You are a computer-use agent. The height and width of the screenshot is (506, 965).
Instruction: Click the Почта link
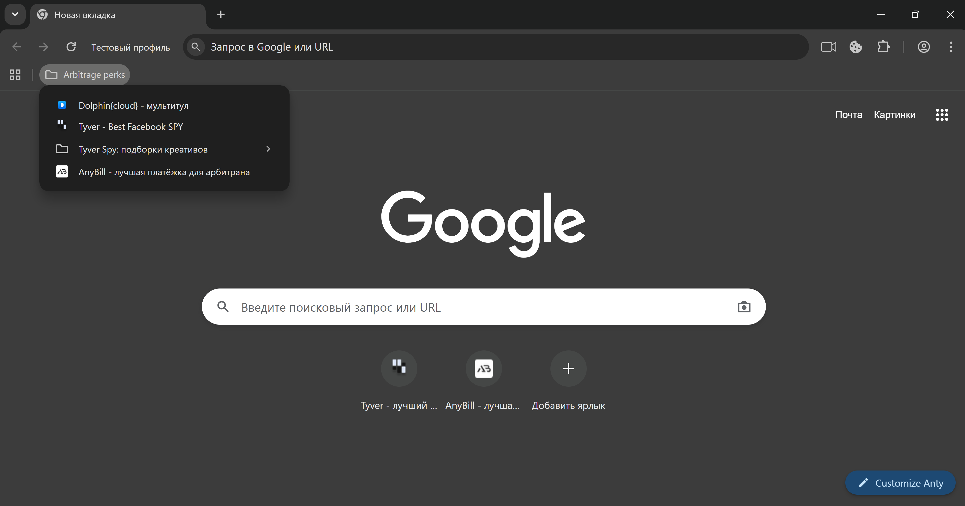coord(849,115)
